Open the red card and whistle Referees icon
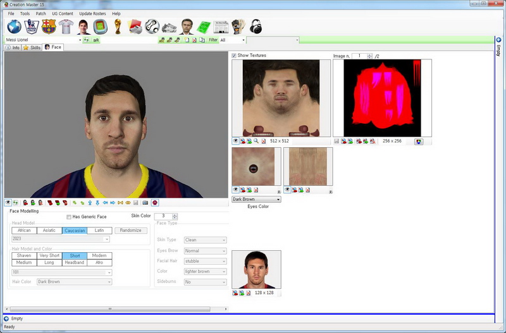Image resolution: width=506 pixels, height=333 pixels. (x=135, y=27)
